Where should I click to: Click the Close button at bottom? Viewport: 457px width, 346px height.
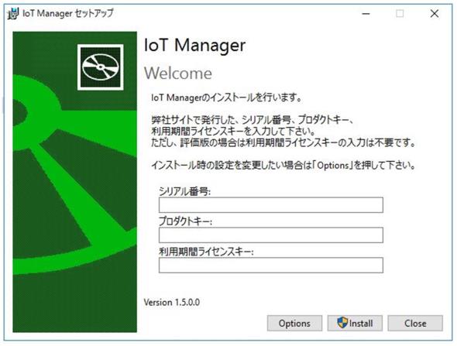pyautogui.click(x=415, y=324)
